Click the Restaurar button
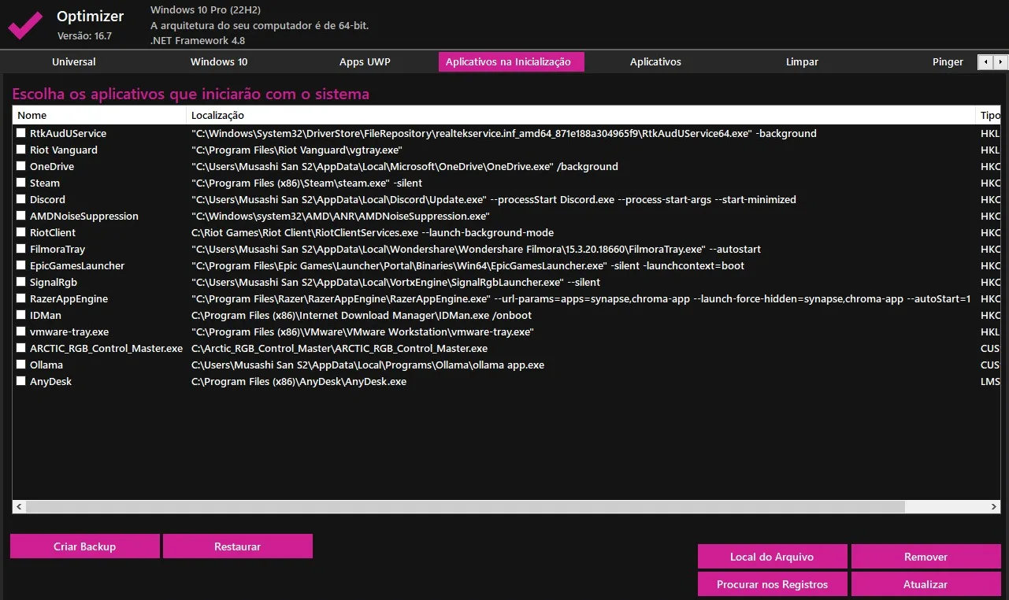 coord(238,546)
